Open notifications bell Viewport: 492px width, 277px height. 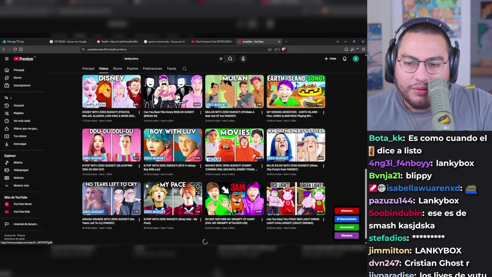coord(344,59)
